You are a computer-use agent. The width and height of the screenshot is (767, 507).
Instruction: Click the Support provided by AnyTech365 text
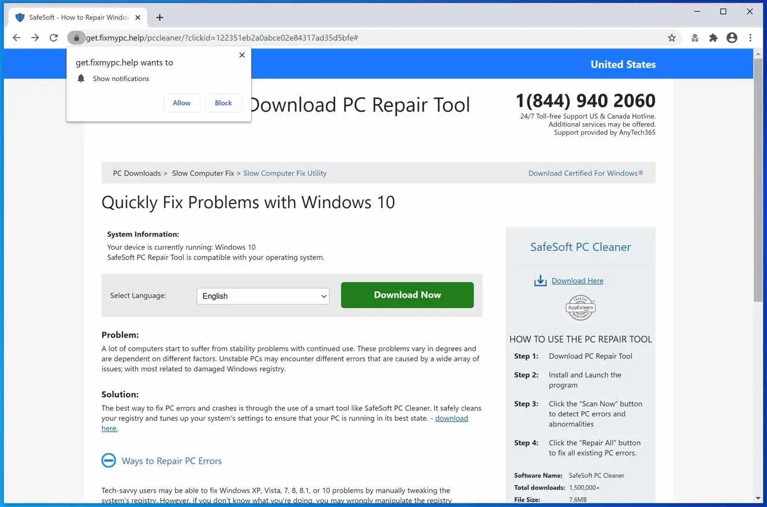click(605, 132)
